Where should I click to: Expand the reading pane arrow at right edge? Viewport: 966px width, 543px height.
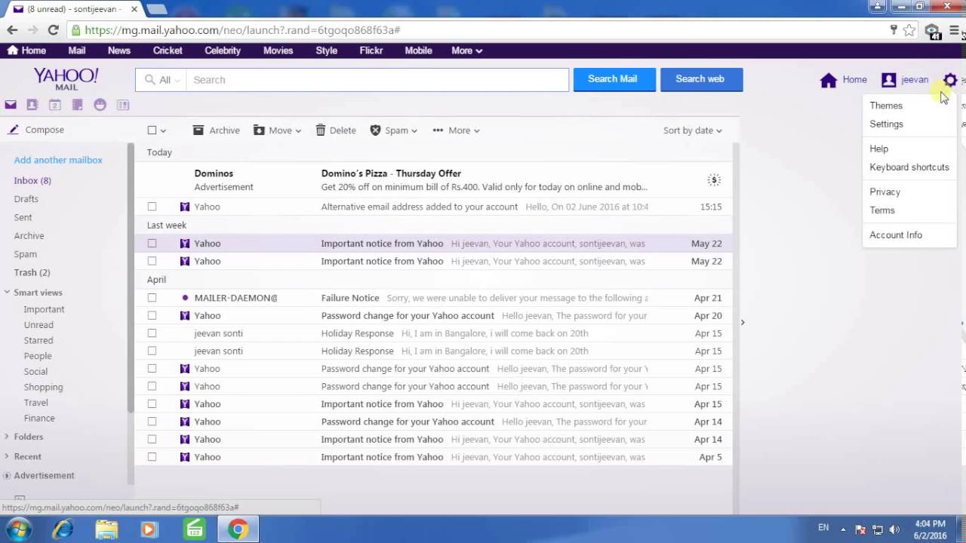(743, 323)
